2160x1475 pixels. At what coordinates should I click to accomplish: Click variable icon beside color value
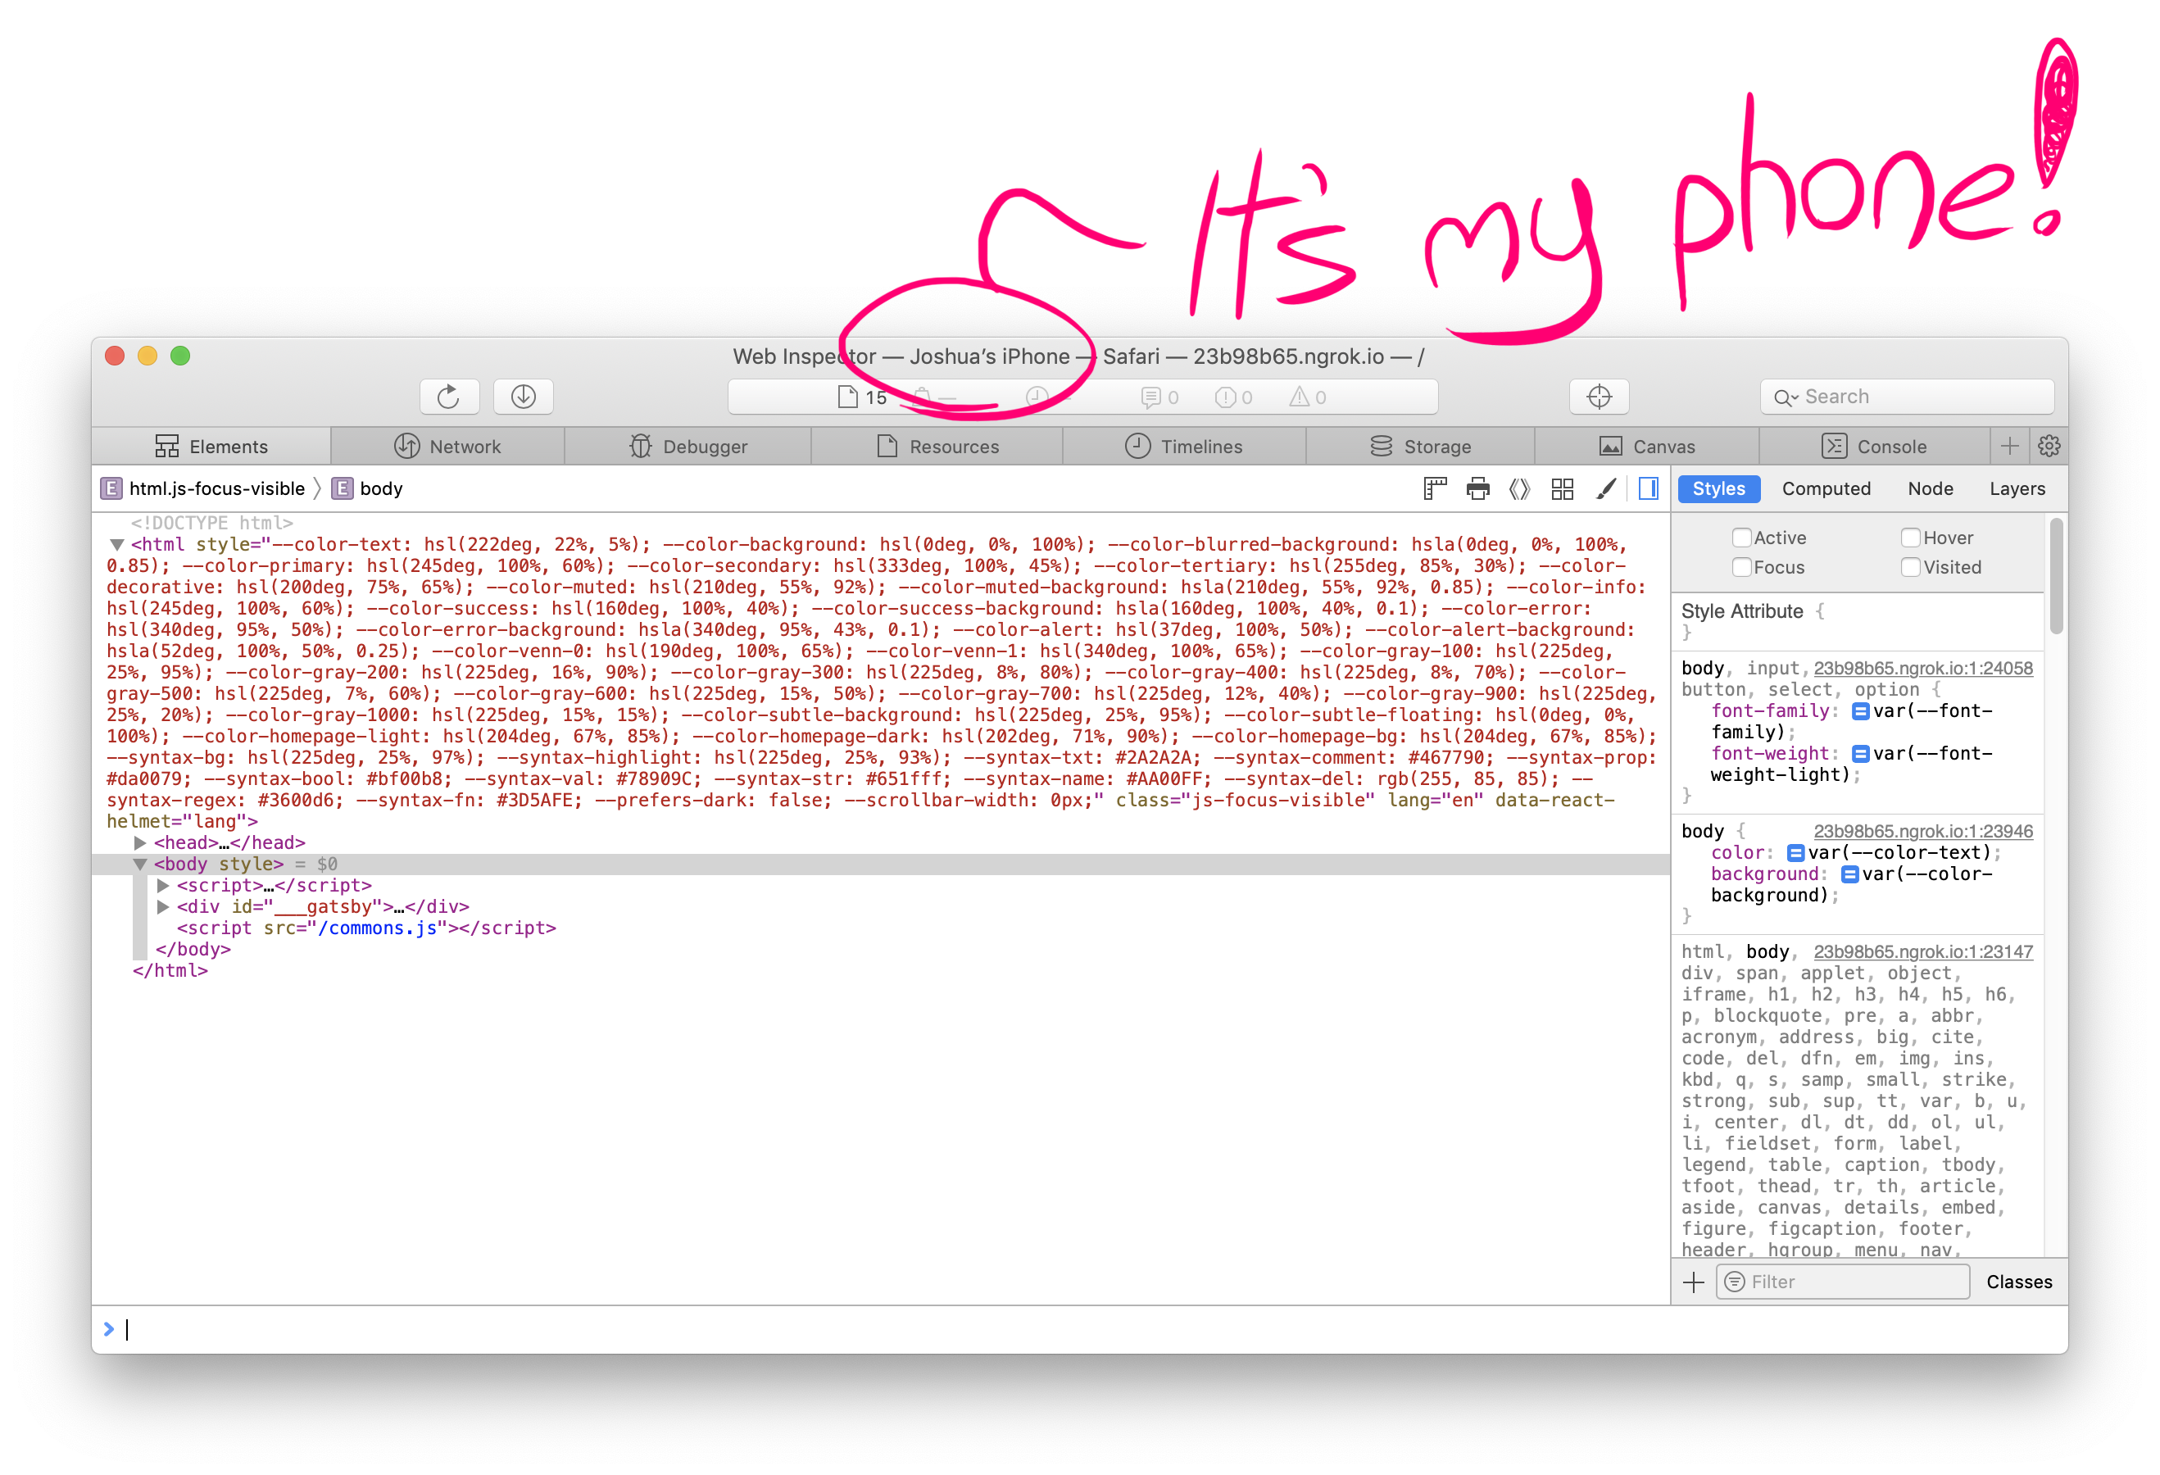[x=1795, y=853]
